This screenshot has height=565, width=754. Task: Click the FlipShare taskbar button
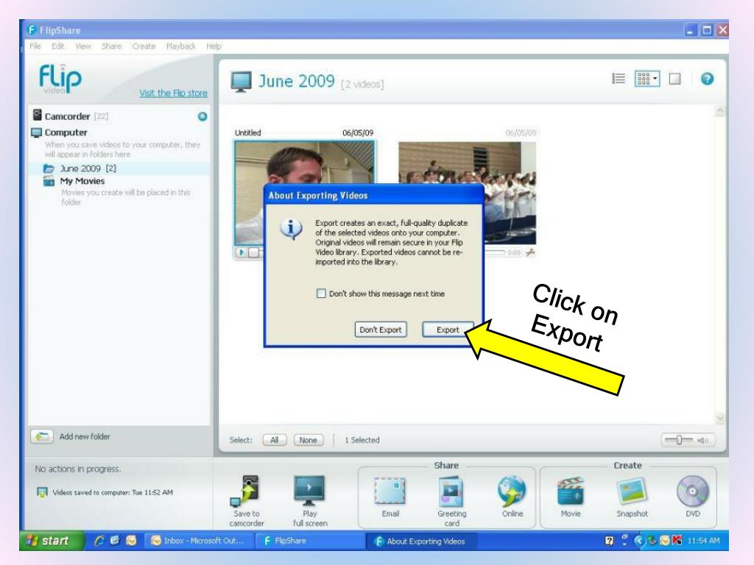click(310, 541)
